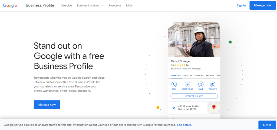This screenshot has height=130, width=277.
Task: Click the blue location pin icon
Action: coord(174,108)
